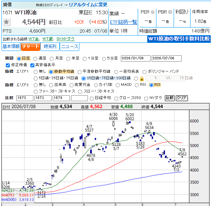Select 5日線・25日線・75日線 option
The width and height of the screenshot is (211, 206).
pos(36,78)
